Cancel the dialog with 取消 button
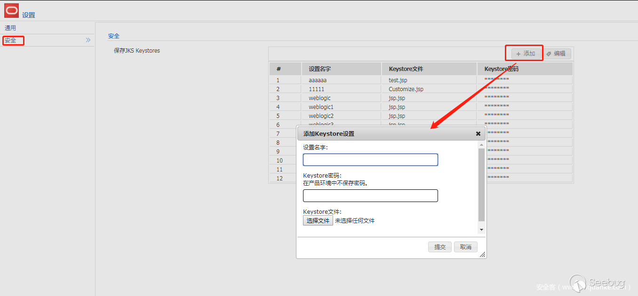The image size is (638, 296). coord(466,247)
